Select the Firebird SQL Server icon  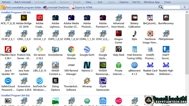click(x=24, y=49)
